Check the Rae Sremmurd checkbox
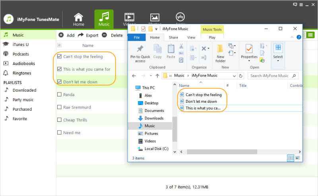The image size is (318, 196). pos(59,107)
